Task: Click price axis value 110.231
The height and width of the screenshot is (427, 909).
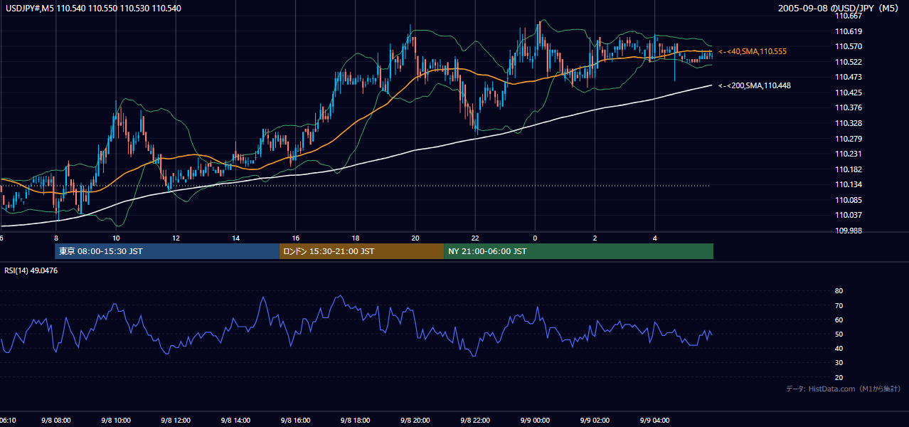Action: 849,154
